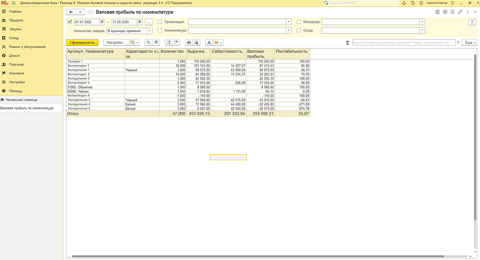Screen dimensions: 480x260
Task: Open the Закупки section
Action: [31, 29]
